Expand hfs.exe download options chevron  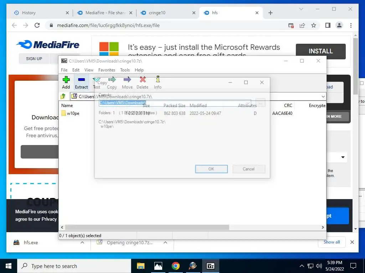pos(82,242)
